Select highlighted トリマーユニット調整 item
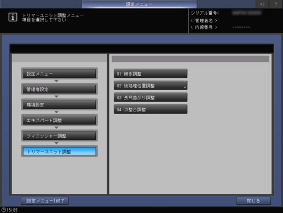The width and height of the screenshot is (283, 213). (x=59, y=152)
